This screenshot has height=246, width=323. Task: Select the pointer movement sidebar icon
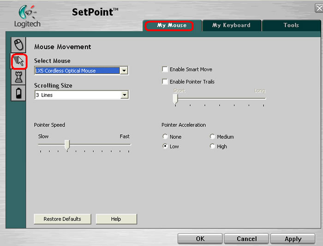tap(18, 61)
